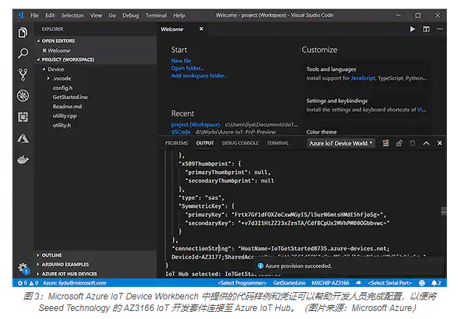Open the Source Control icon
This screenshot has height=319, width=460.
[23, 75]
